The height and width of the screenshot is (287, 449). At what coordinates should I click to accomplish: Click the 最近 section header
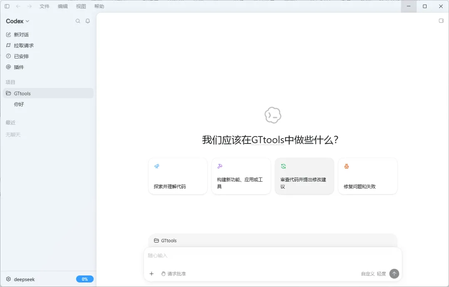[10, 122]
